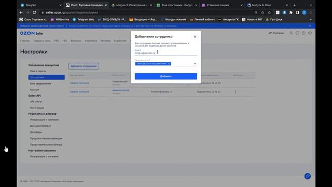
Task: Open the help question icon in header
Action: [x=303, y=33]
